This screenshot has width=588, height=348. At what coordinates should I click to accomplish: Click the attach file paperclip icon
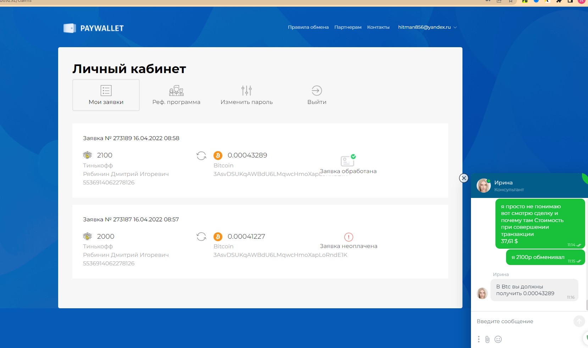487,339
